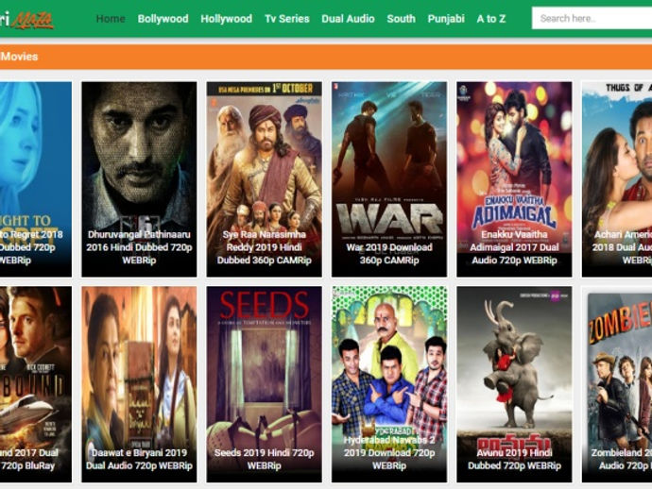Screen dimensions: 652x489
Task: Go to the Bollywood category
Action: 163,19
